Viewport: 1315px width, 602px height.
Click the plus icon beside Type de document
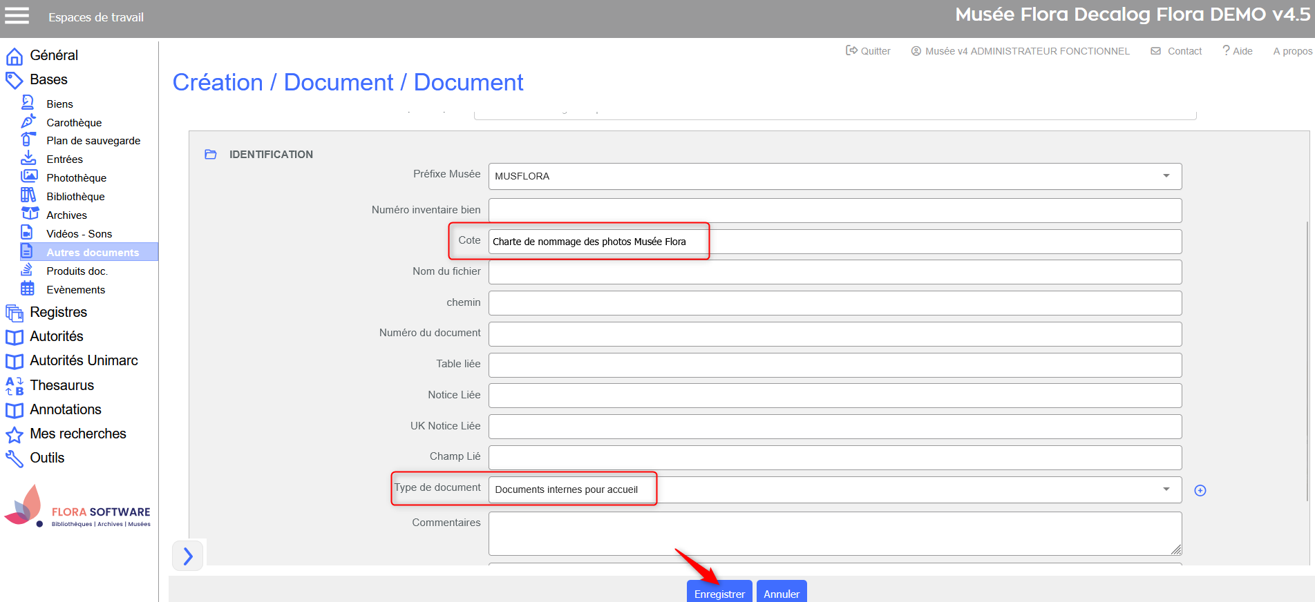(1200, 490)
